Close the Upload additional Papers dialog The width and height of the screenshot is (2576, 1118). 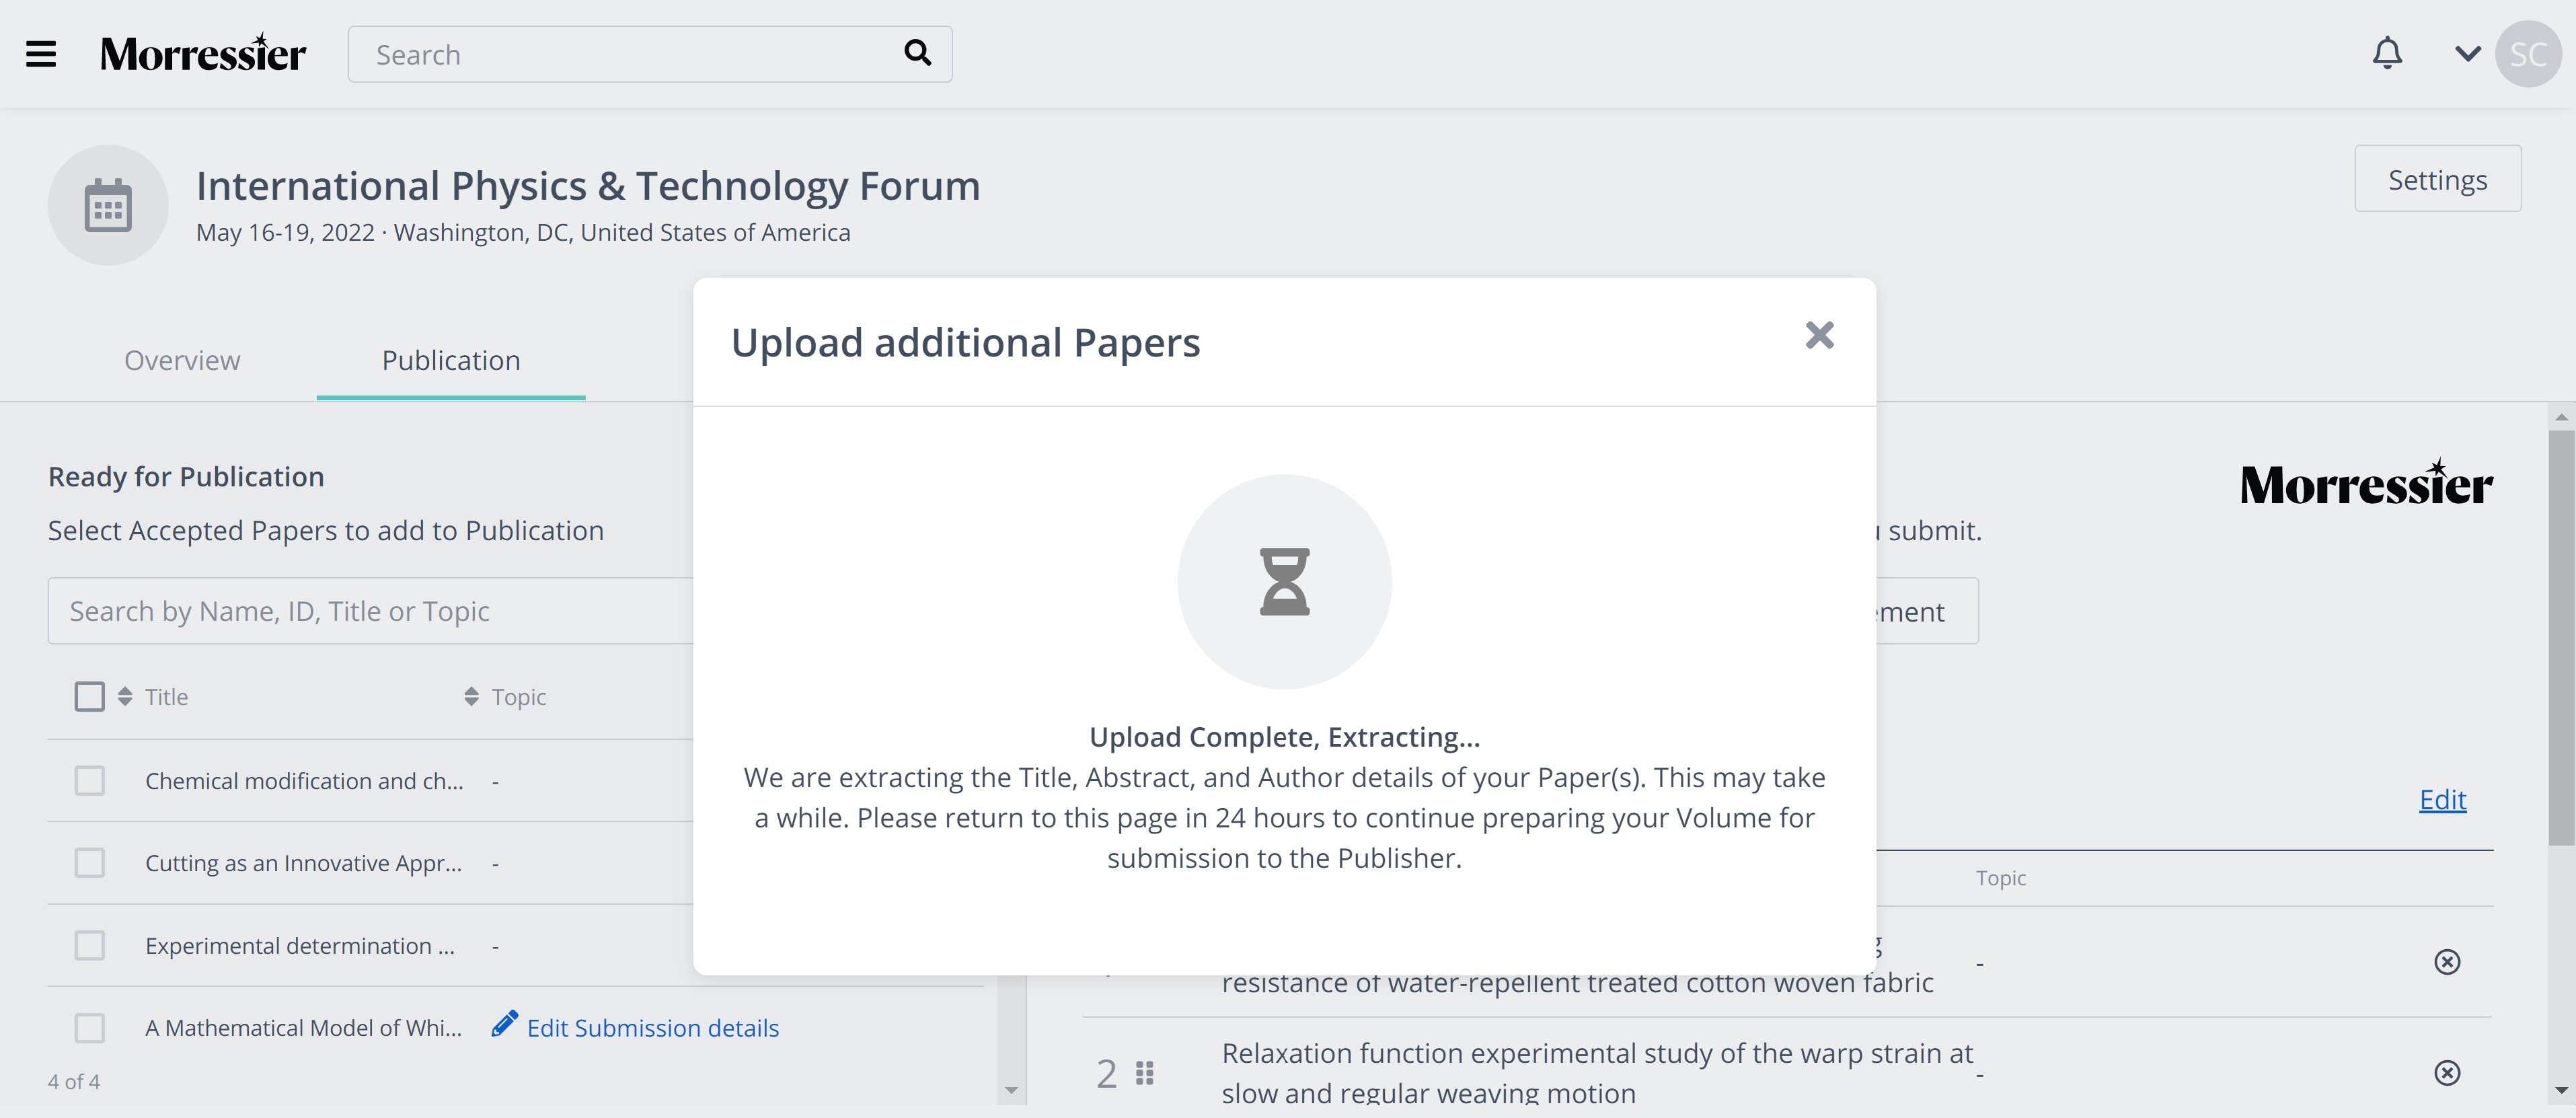click(1819, 335)
